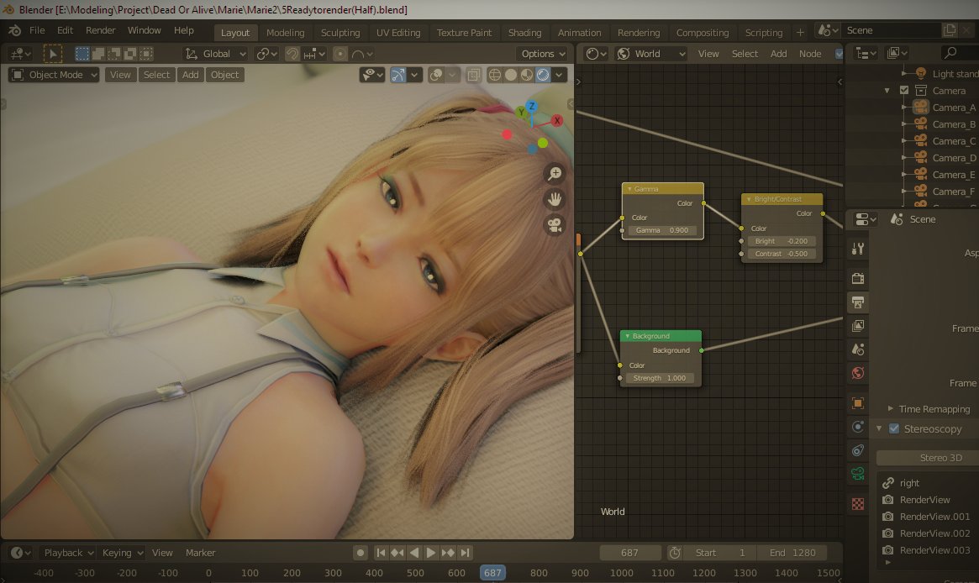Image resolution: width=979 pixels, height=583 pixels.
Task: Switch to the UV Editing workspace tab
Action: pyautogui.click(x=398, y=33)
